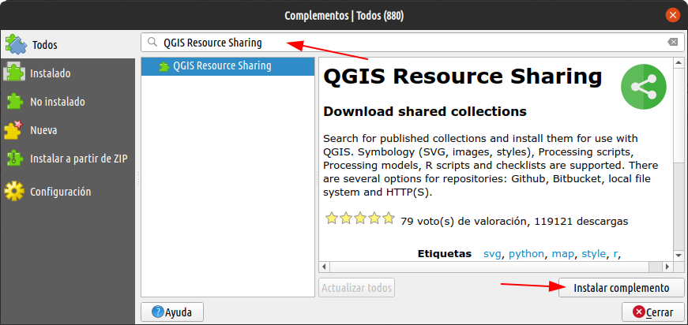Open the python tag link
The width and height of the screenshot is (688, 325).
(526, 254)
